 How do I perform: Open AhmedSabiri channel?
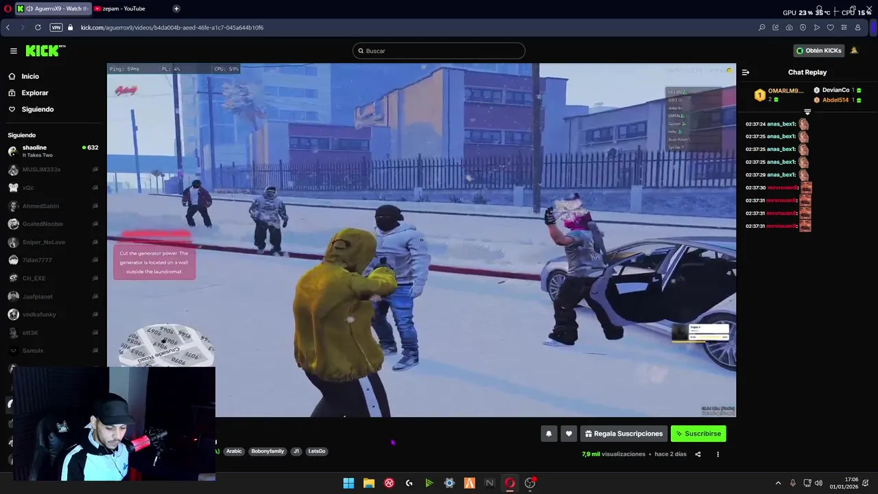pos(53,206)
